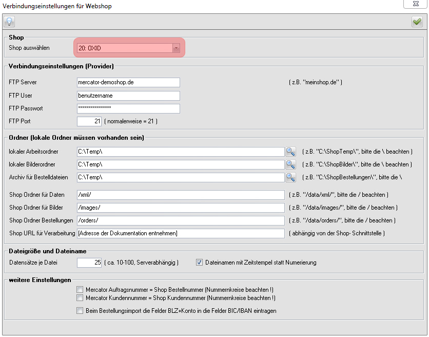Select the Shop Ordner für Bilder field
This screenshot has height=337, width=429.
click(x=180, y=208)
